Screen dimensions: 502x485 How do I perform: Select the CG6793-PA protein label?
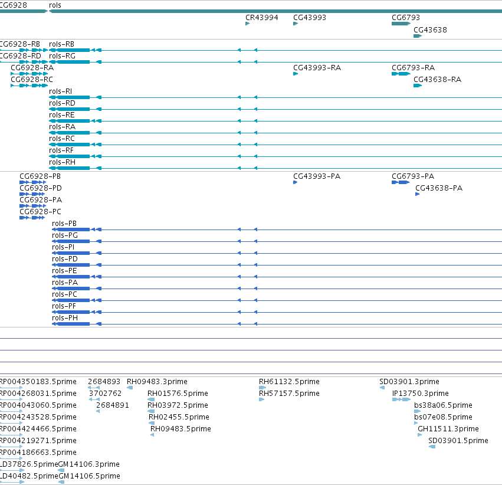413,176
